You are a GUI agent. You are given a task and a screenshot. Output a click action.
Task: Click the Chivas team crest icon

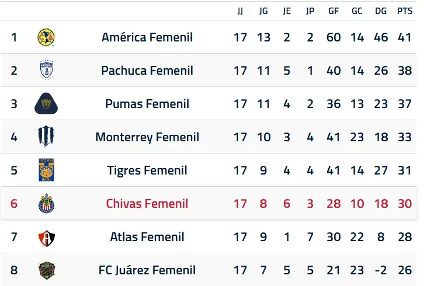click(x=47, y=203)
